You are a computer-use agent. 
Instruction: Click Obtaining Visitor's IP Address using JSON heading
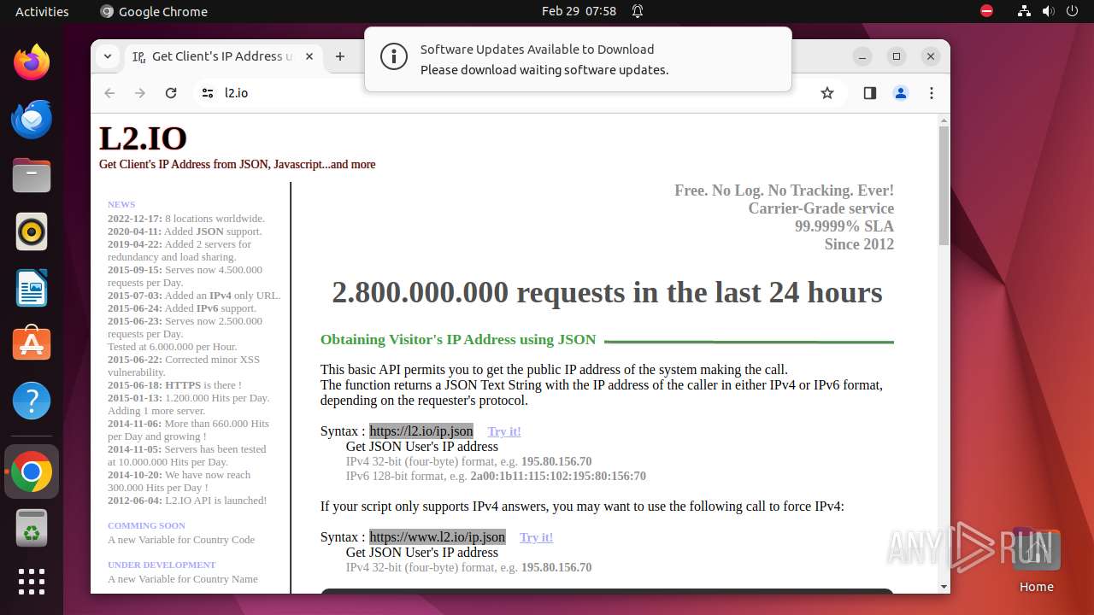[x=458, y=339]
